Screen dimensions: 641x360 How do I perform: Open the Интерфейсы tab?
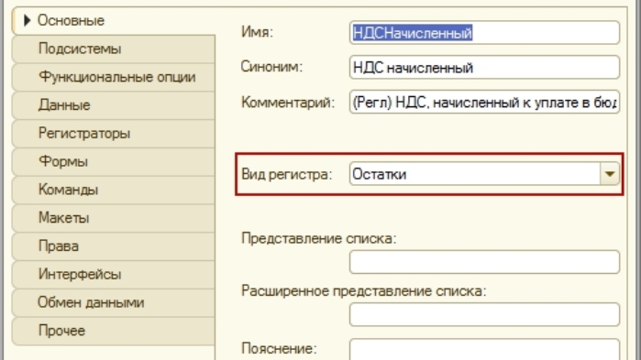click(x=114, y=274)
